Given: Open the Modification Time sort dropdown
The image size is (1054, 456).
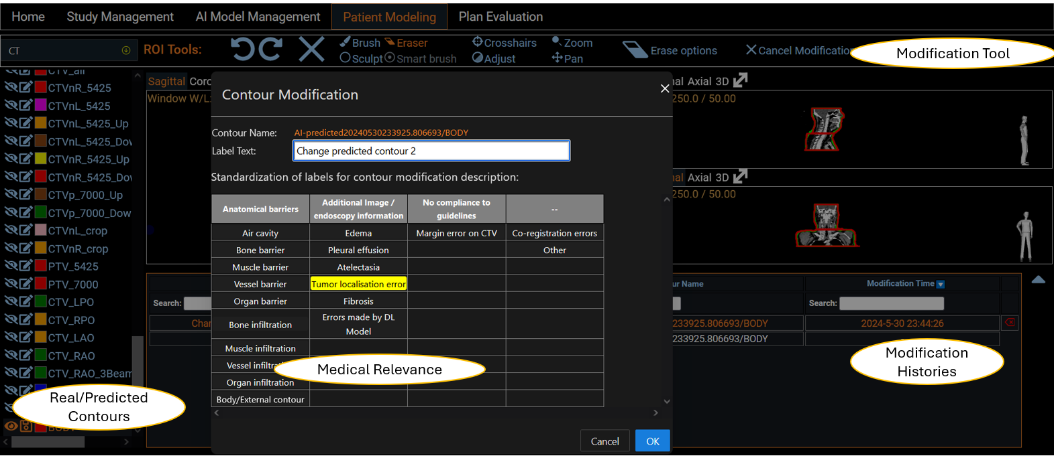Looking at the screenshot, I should [940, 285].
